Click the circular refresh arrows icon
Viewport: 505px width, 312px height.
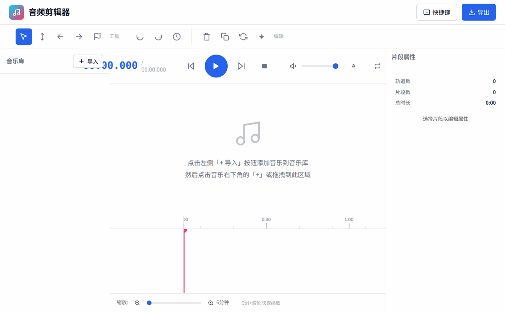click(243, 37)
